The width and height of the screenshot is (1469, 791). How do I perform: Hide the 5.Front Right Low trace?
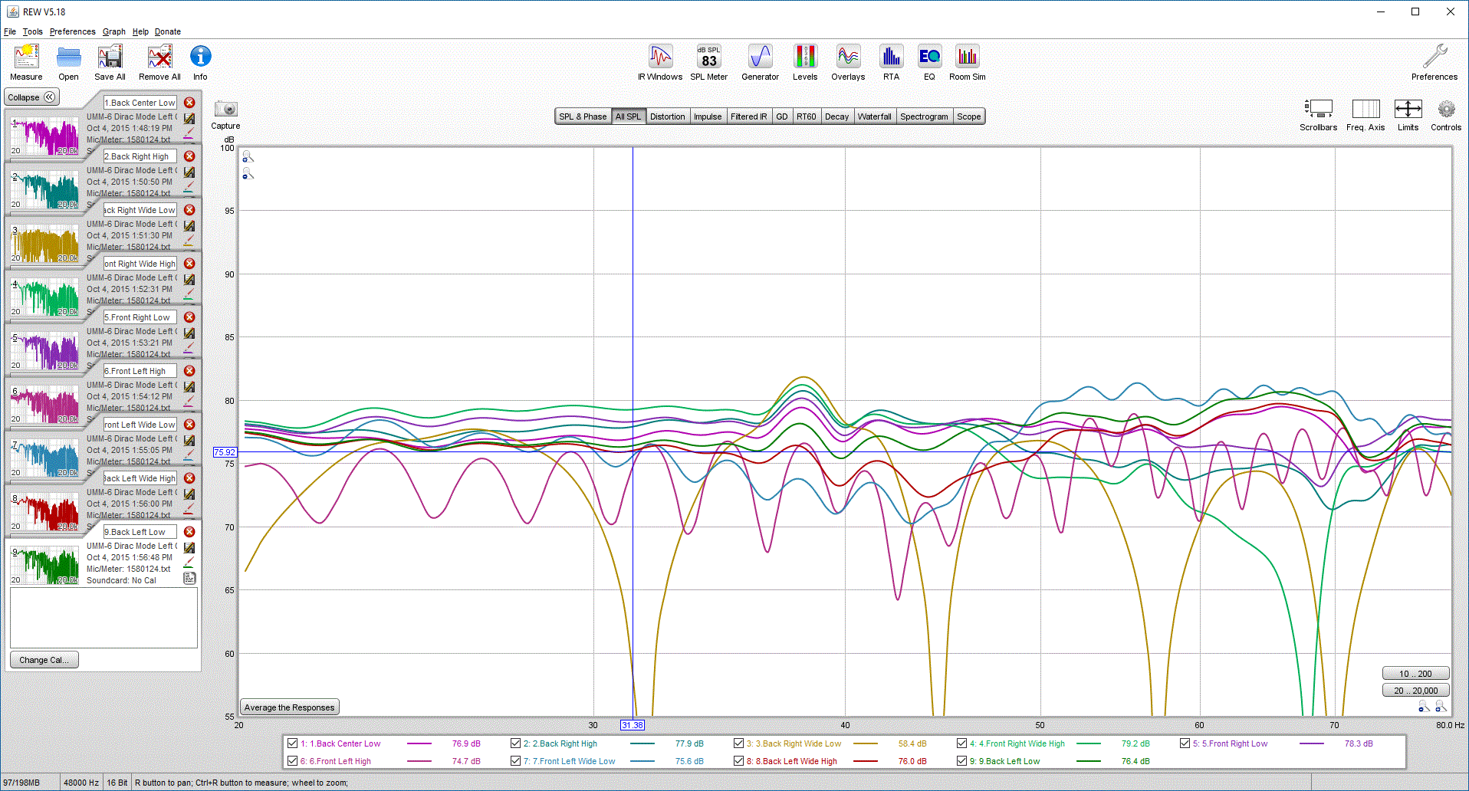1185,743
